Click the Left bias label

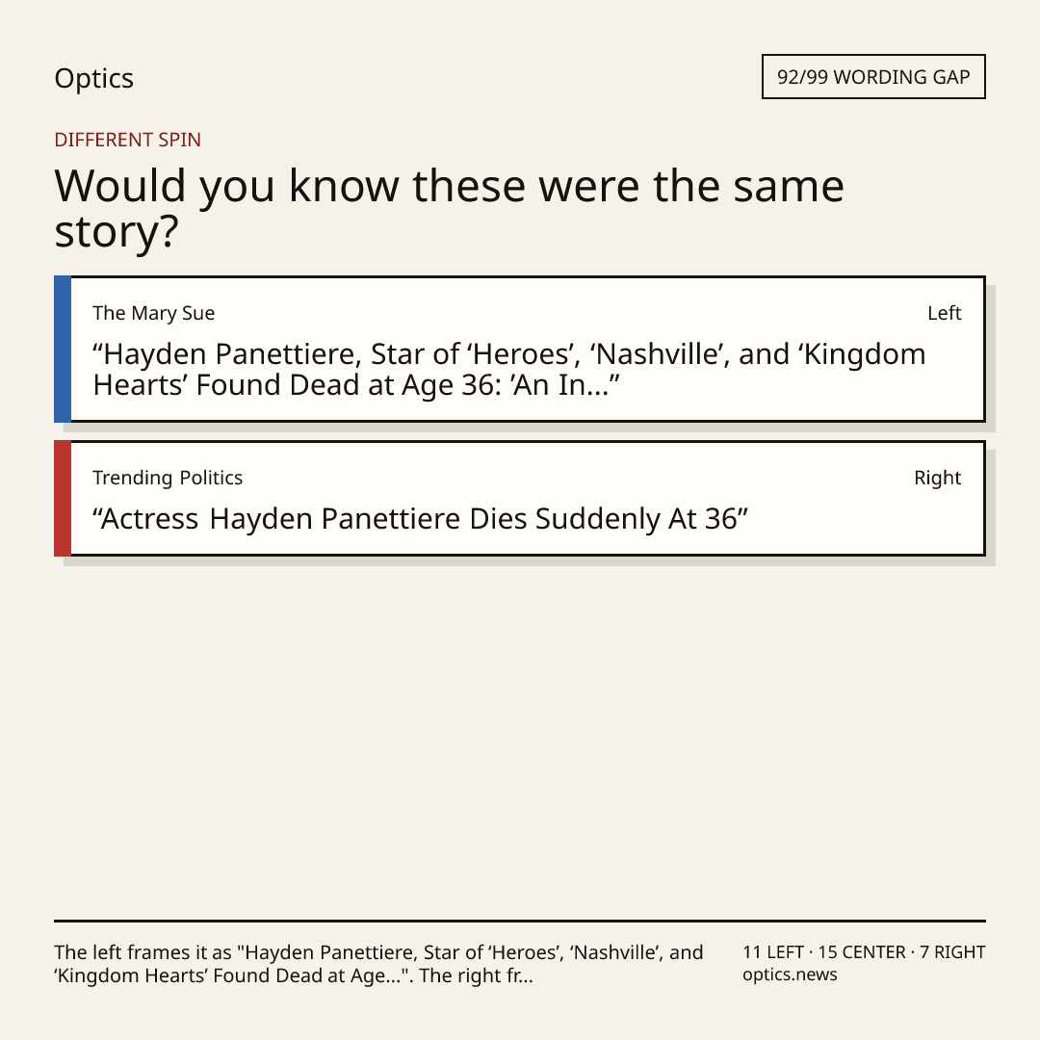click(945, 313)
